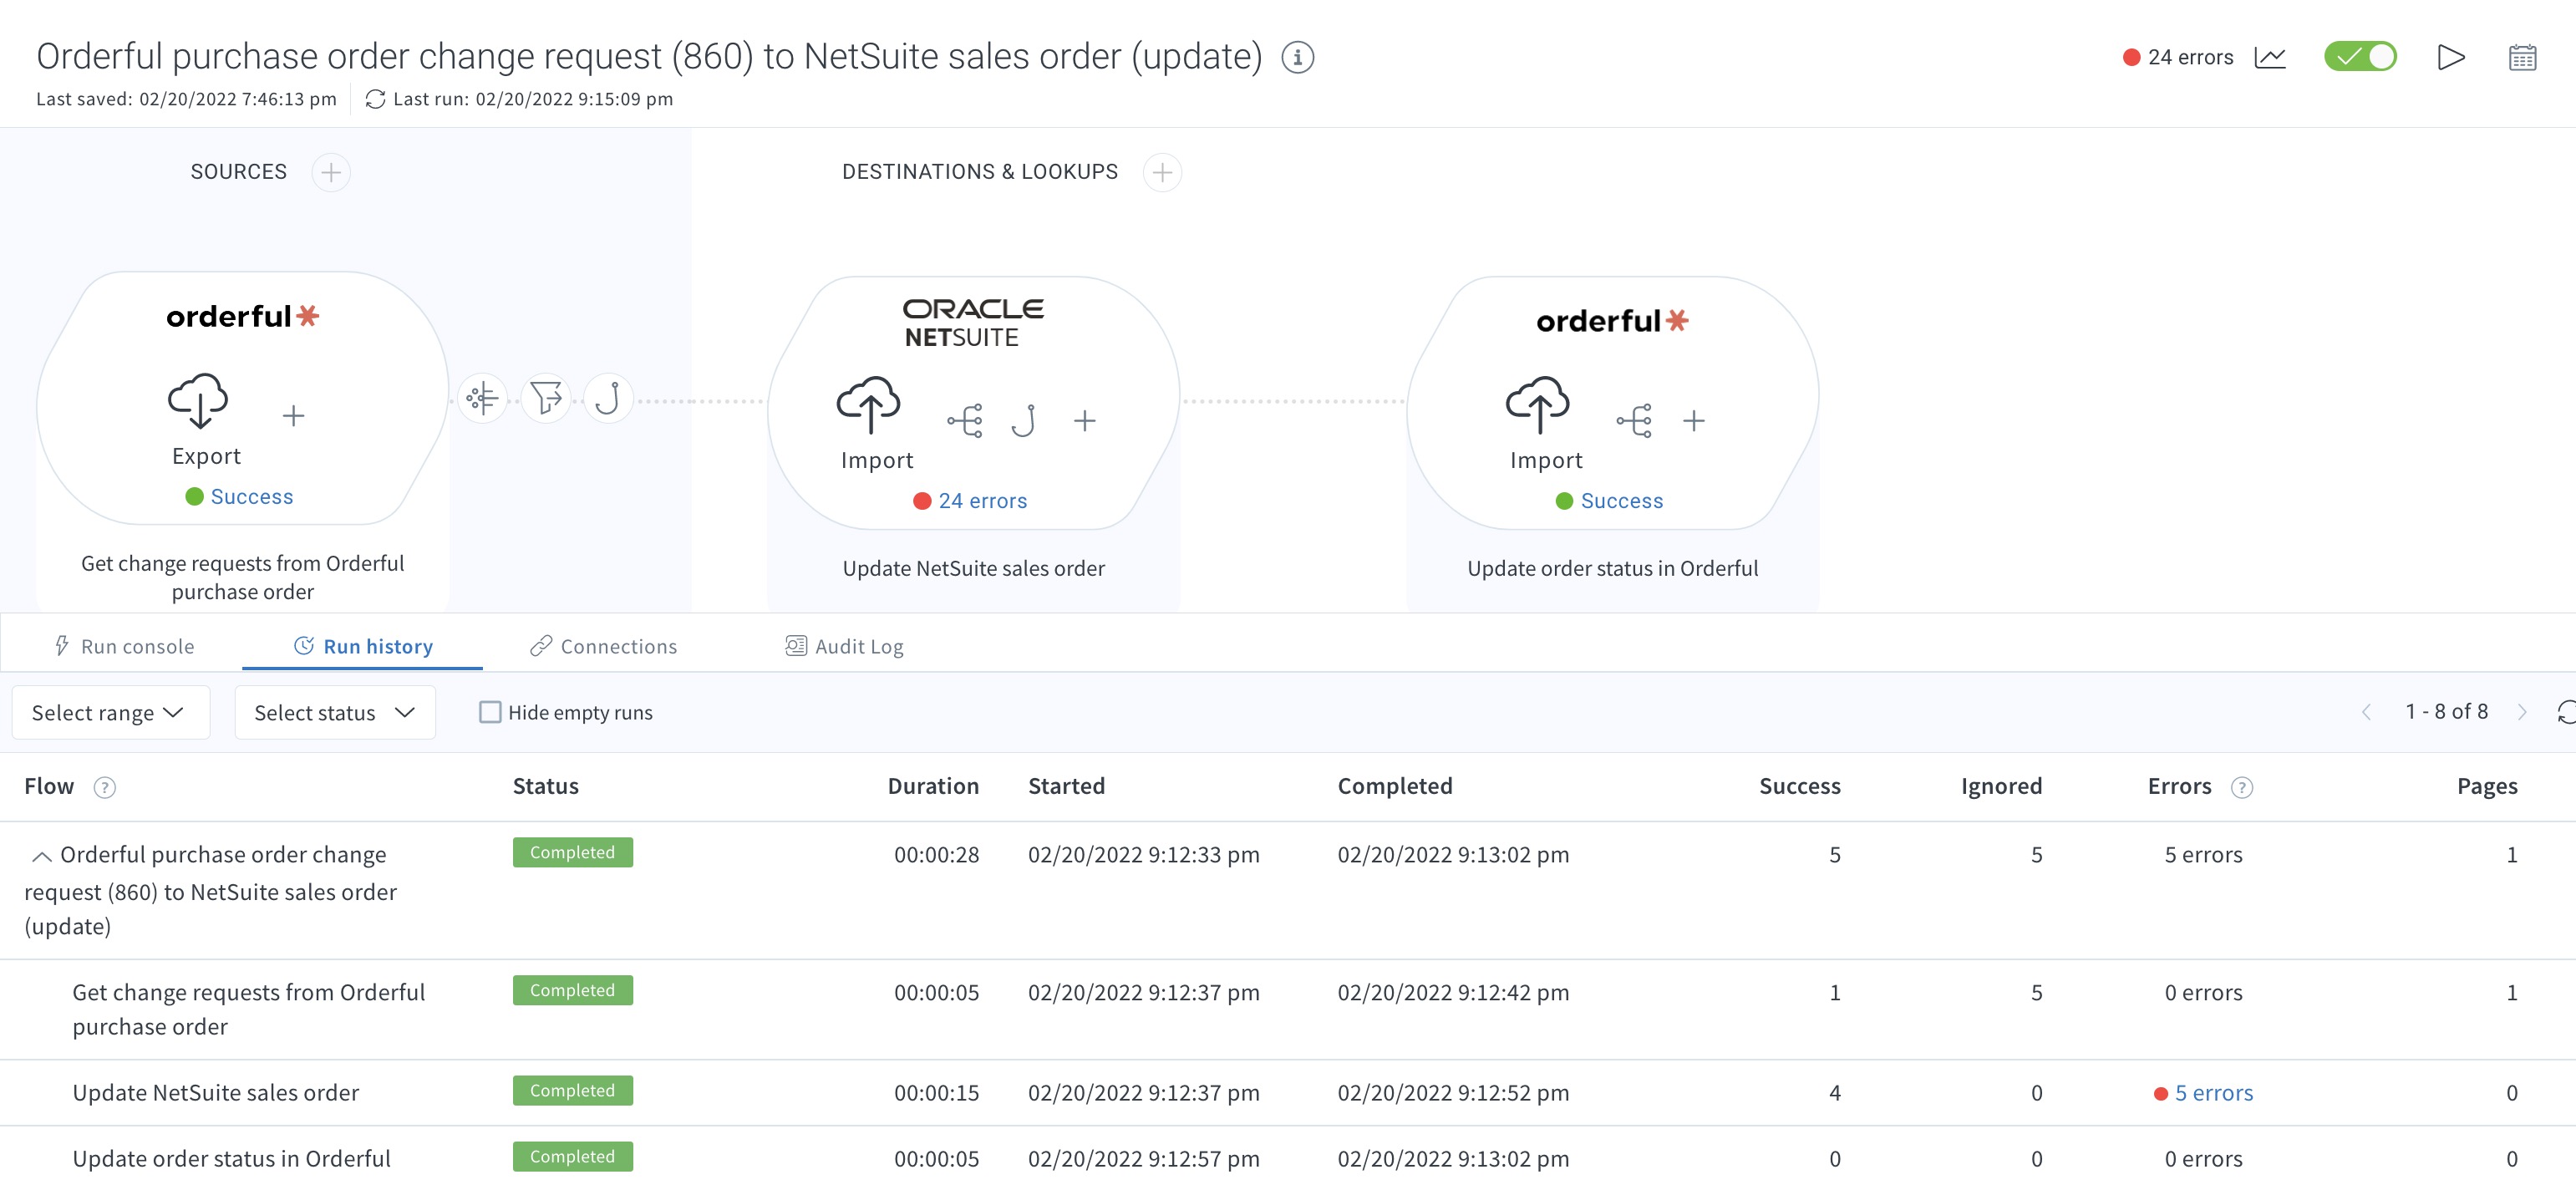Screen dimensions: 2576x1190
Task: Click duration 00:00:28 cell
Action: pos(936,855)
